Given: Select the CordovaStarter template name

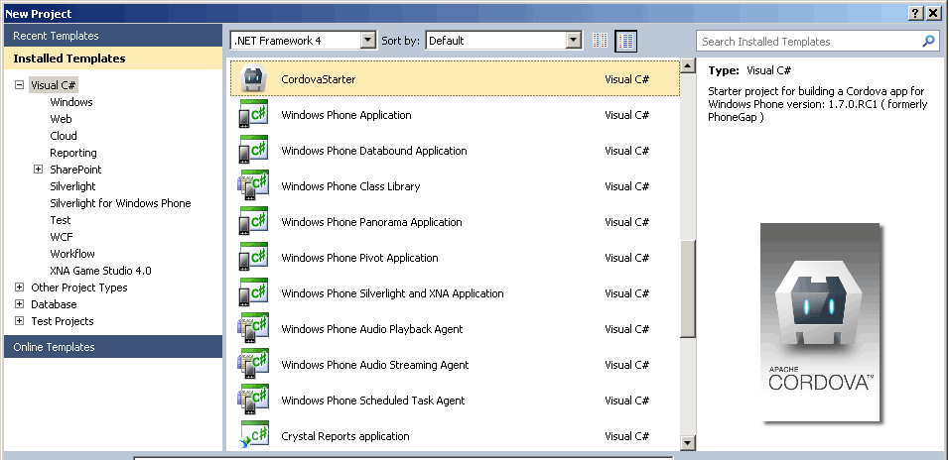Looking at the screenshot, I should click(319, 79).
